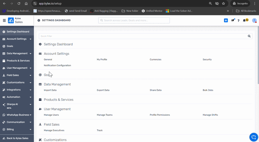Expand User Management in sidebar
Image resolution: width=259 pixels, height=142 pixels.
31,68
